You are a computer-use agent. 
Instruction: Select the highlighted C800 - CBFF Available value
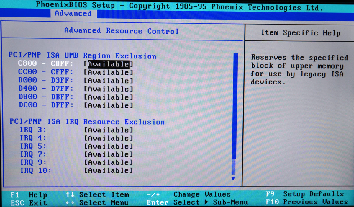click(x=108, y=64)
